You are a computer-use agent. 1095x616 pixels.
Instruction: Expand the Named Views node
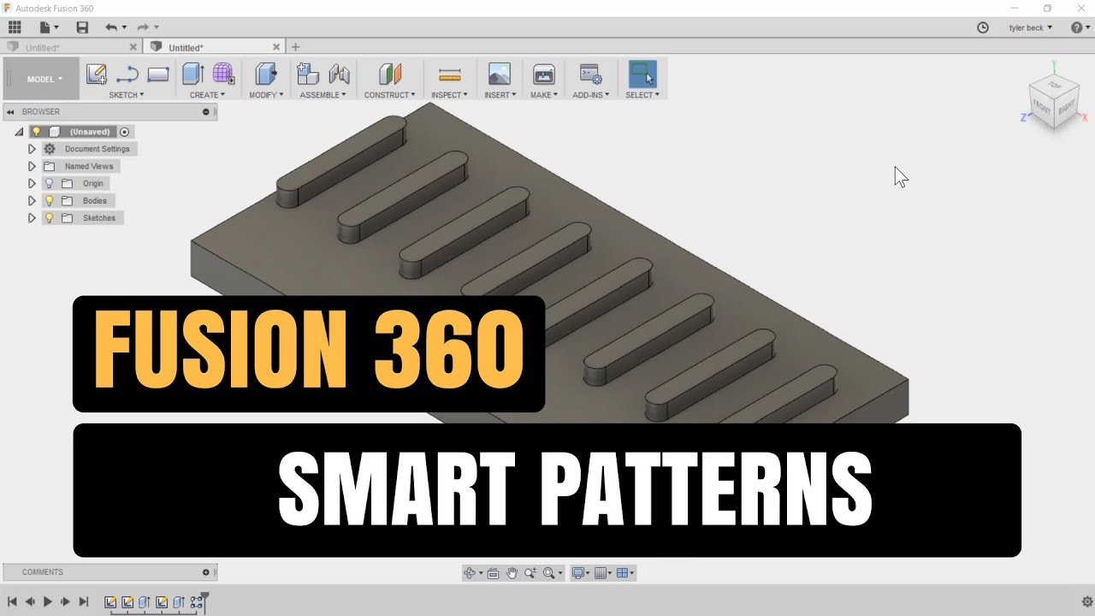pos(32,166)
